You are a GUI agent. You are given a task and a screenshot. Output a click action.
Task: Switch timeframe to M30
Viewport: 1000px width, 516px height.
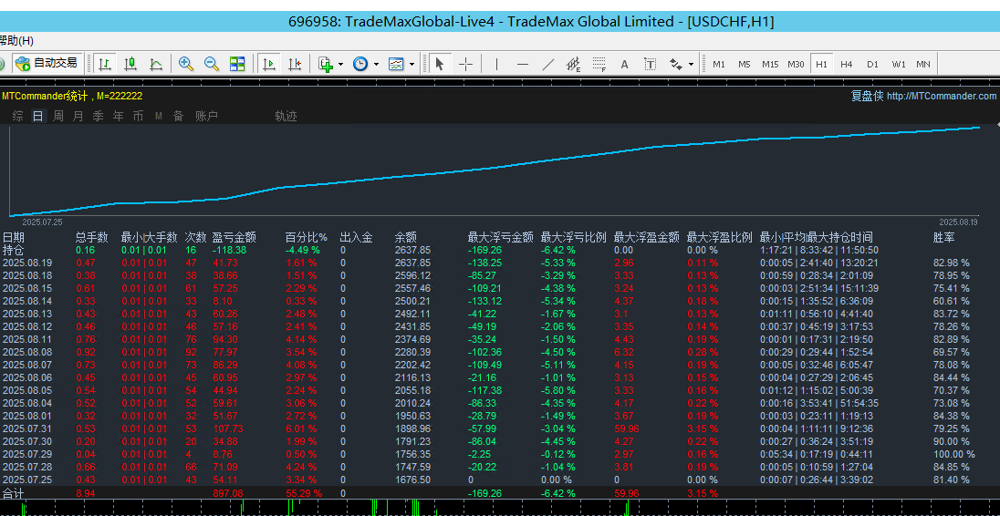(x=796, y=64)
